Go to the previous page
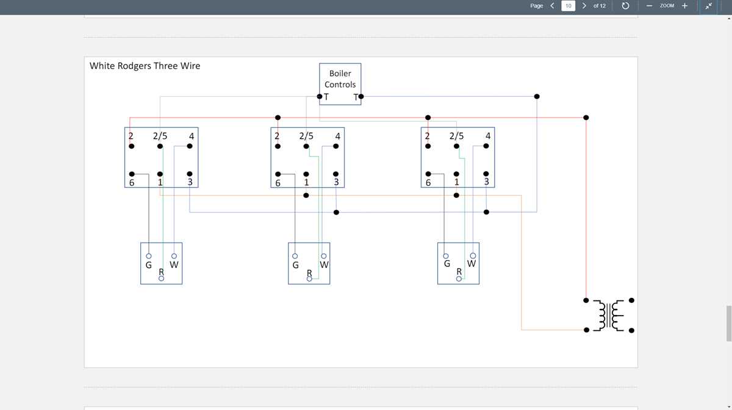The height and width of the screenshot is (410, 732). (552, 5)
